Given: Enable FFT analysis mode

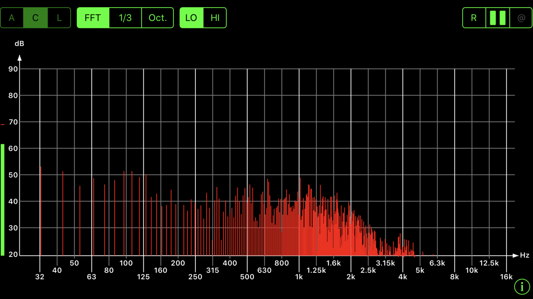Looking at the screenshot, I should click(93, 17).
